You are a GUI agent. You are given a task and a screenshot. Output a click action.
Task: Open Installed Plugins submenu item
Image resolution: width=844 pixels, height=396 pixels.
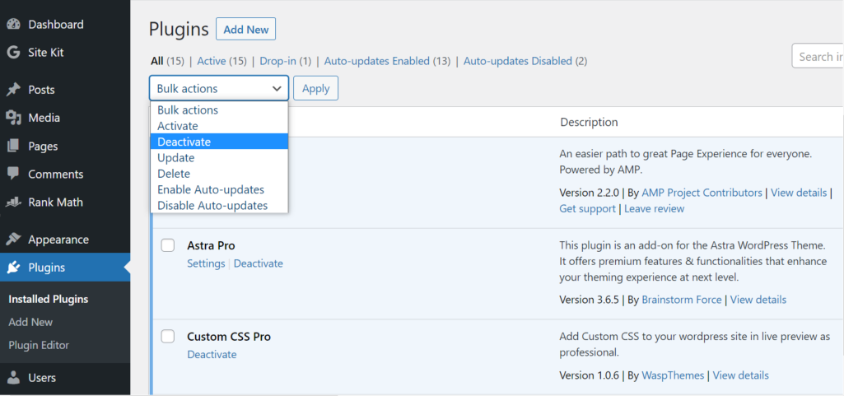point(49,299)
